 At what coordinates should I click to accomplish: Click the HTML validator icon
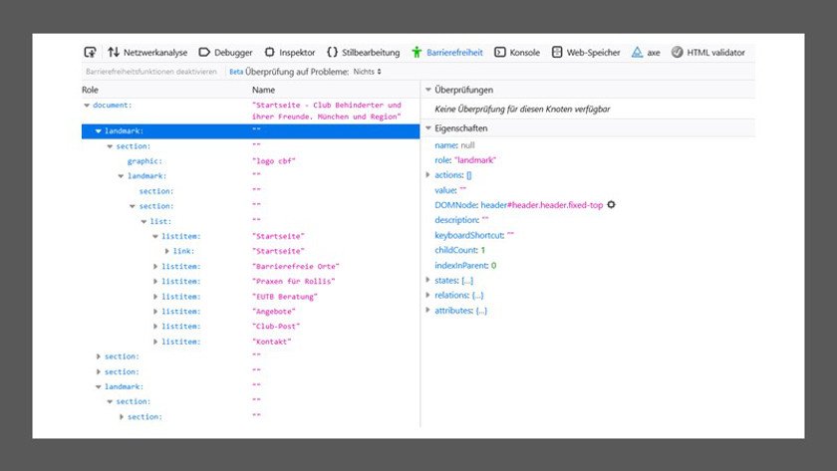[x=677, y=52]
